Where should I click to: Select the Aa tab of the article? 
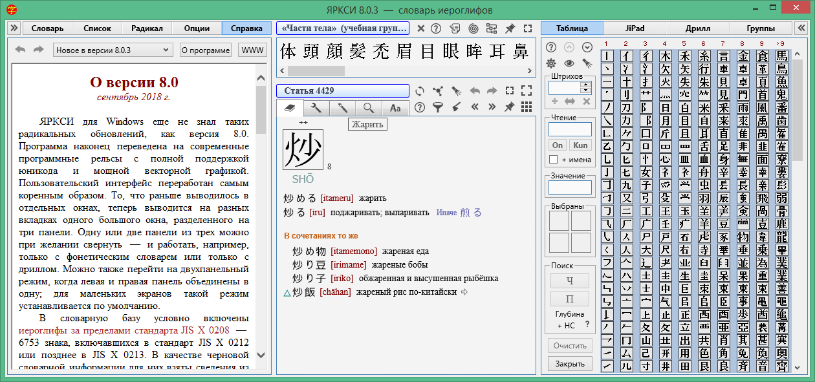(395, 108)
